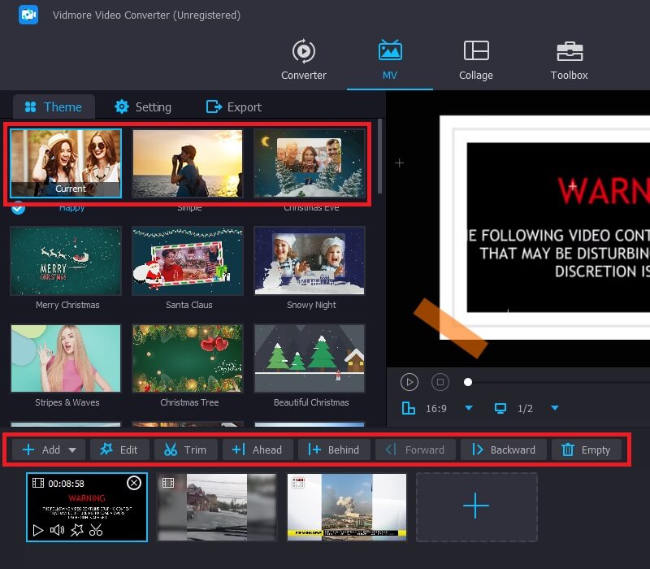Play the first clip using its thumbnail play icon

point(37,531)
